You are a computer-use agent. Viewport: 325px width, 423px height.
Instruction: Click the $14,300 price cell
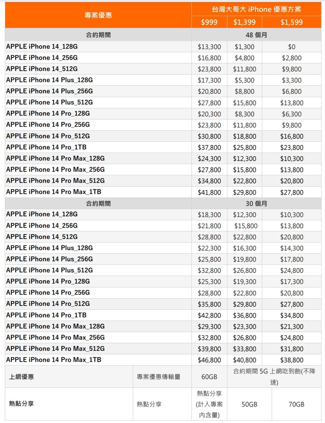click(x=292, y=248)
